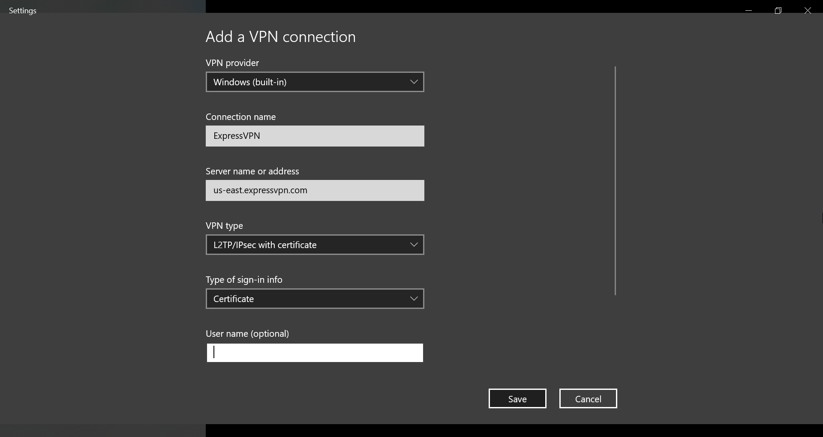
Task: Select the L2TP/IPsec with certificate value
Action: point(264,245)
